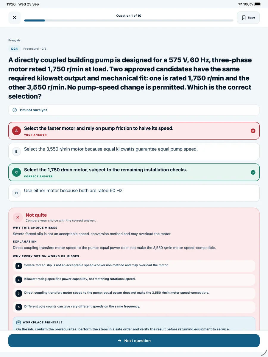Click the battery icon in status bar
The height and width of the screenshot is (357, 268).
pos(258,4)
